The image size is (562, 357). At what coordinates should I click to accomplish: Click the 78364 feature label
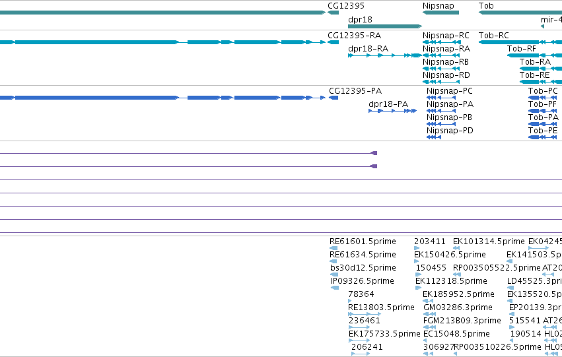click(361, 294)
